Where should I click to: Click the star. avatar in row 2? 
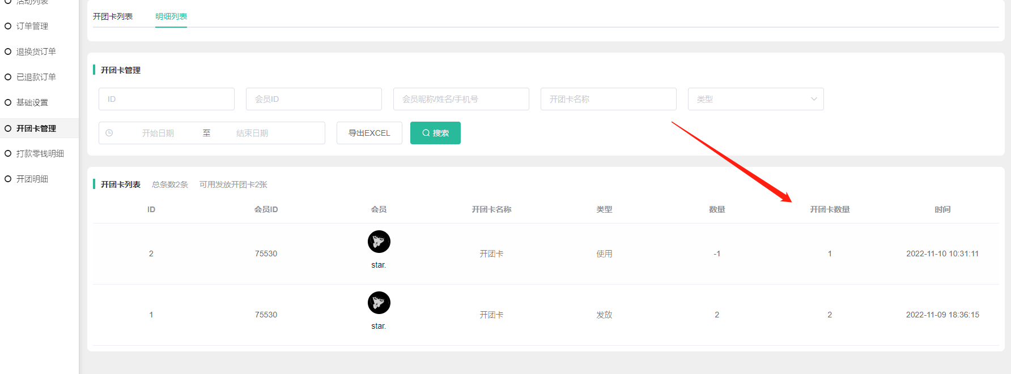379,303
